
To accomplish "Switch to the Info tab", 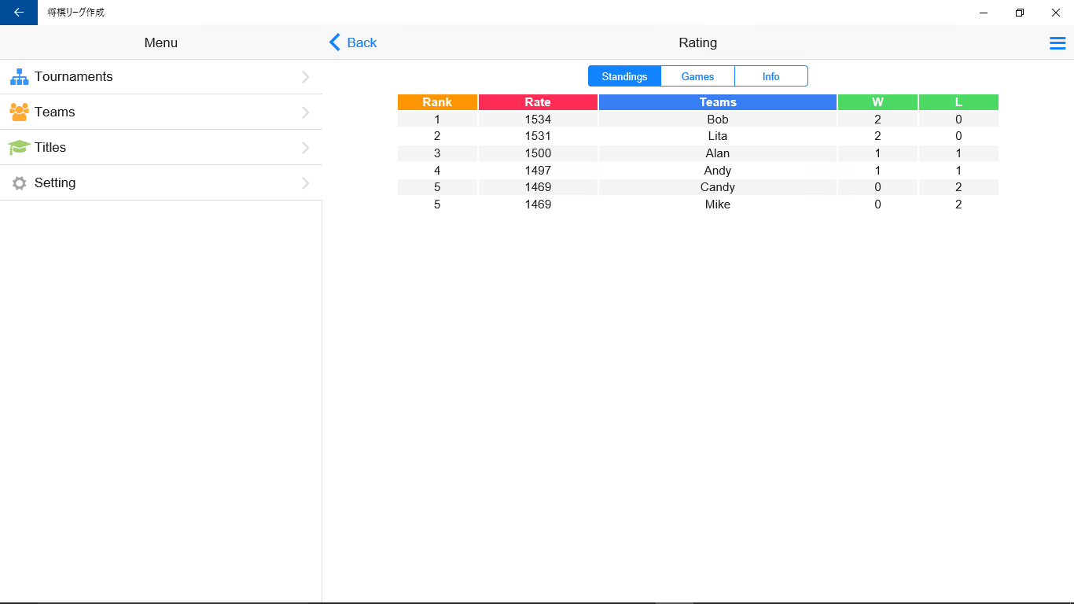I will (771, 76).
